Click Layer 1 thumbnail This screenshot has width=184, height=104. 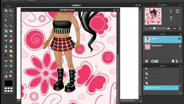(147, 40)
